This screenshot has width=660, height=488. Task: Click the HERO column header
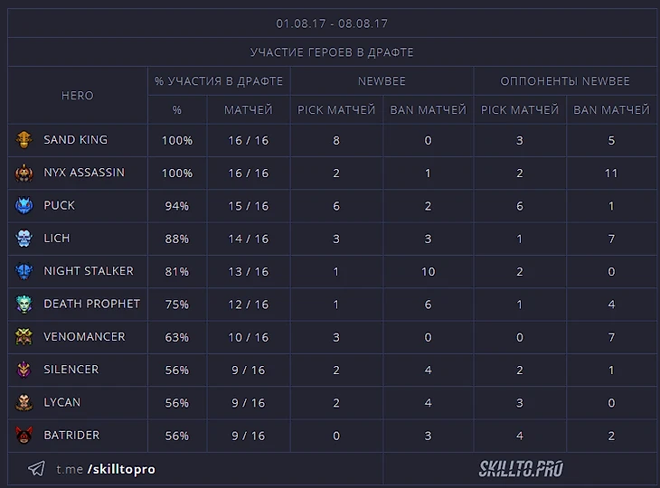click(x=78, y=96)
